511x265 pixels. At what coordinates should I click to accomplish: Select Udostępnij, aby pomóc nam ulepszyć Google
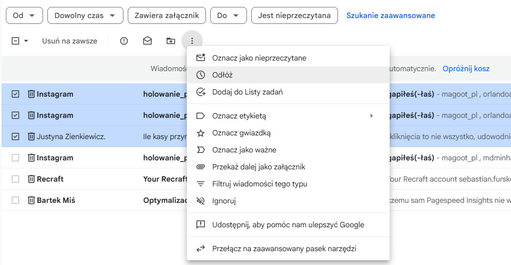click(x=288, y=225)
